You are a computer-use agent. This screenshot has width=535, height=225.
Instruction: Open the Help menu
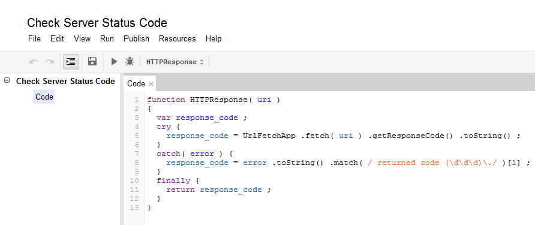click(214, 39)
